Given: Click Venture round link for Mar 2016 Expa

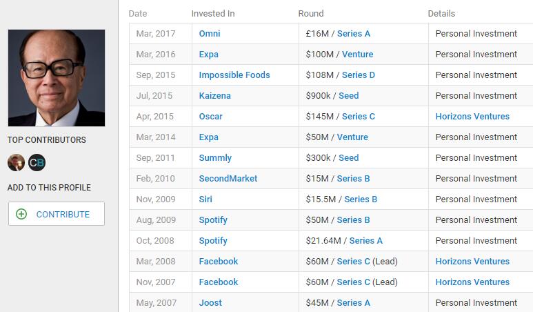Looking at the screenshot, I should point(357,55).
